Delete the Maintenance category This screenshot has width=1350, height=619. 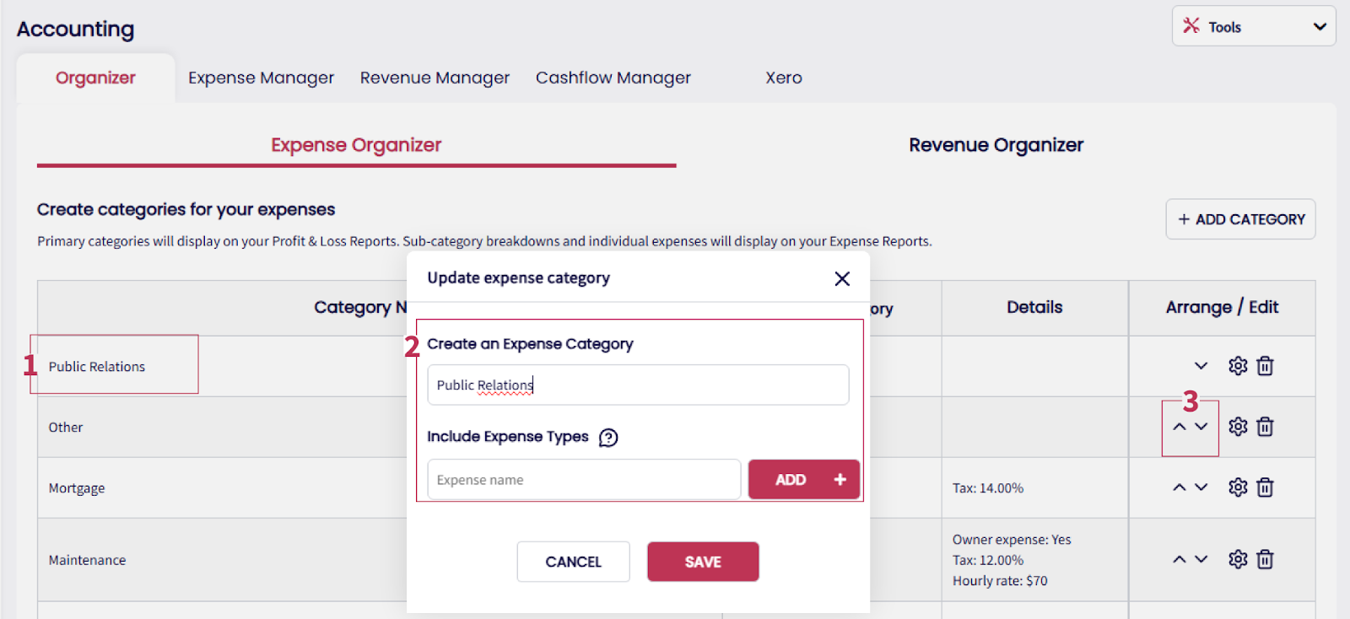(x=1265, y=560)
